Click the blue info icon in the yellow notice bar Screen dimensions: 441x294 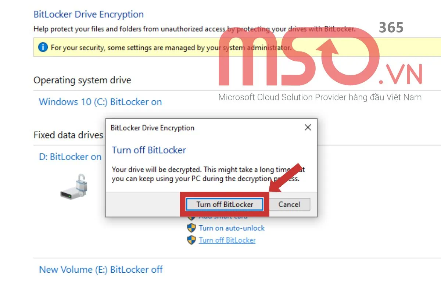(x=43, y=47)
